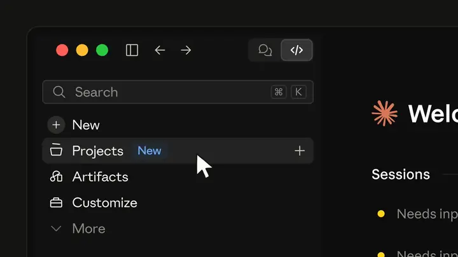Click the K shortcut key badge

pos(298,92)
